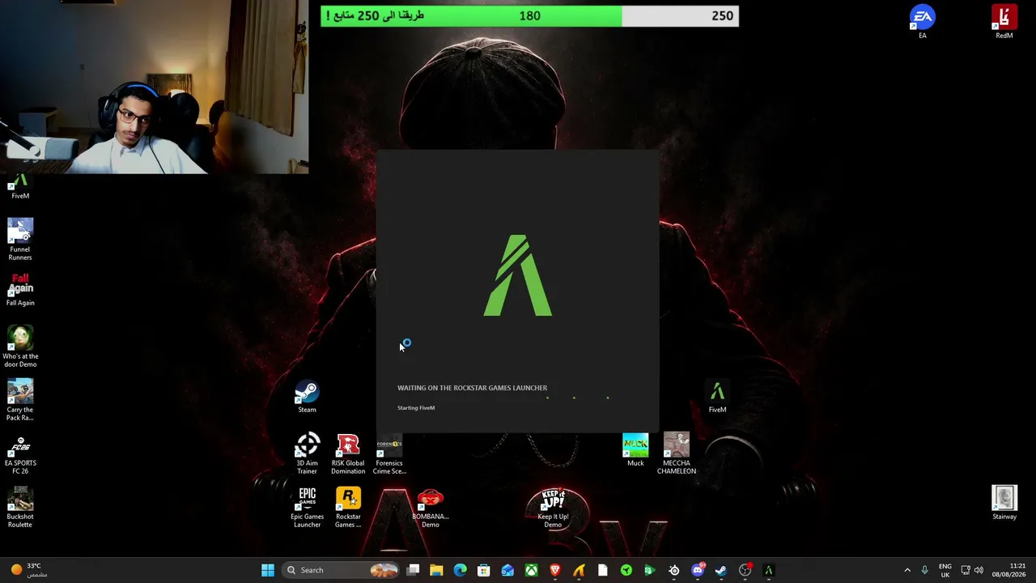Click the follower goal progress bar
Image resolution: width=1036 pixels, height=583 pixels.
[x=529, y=16]
